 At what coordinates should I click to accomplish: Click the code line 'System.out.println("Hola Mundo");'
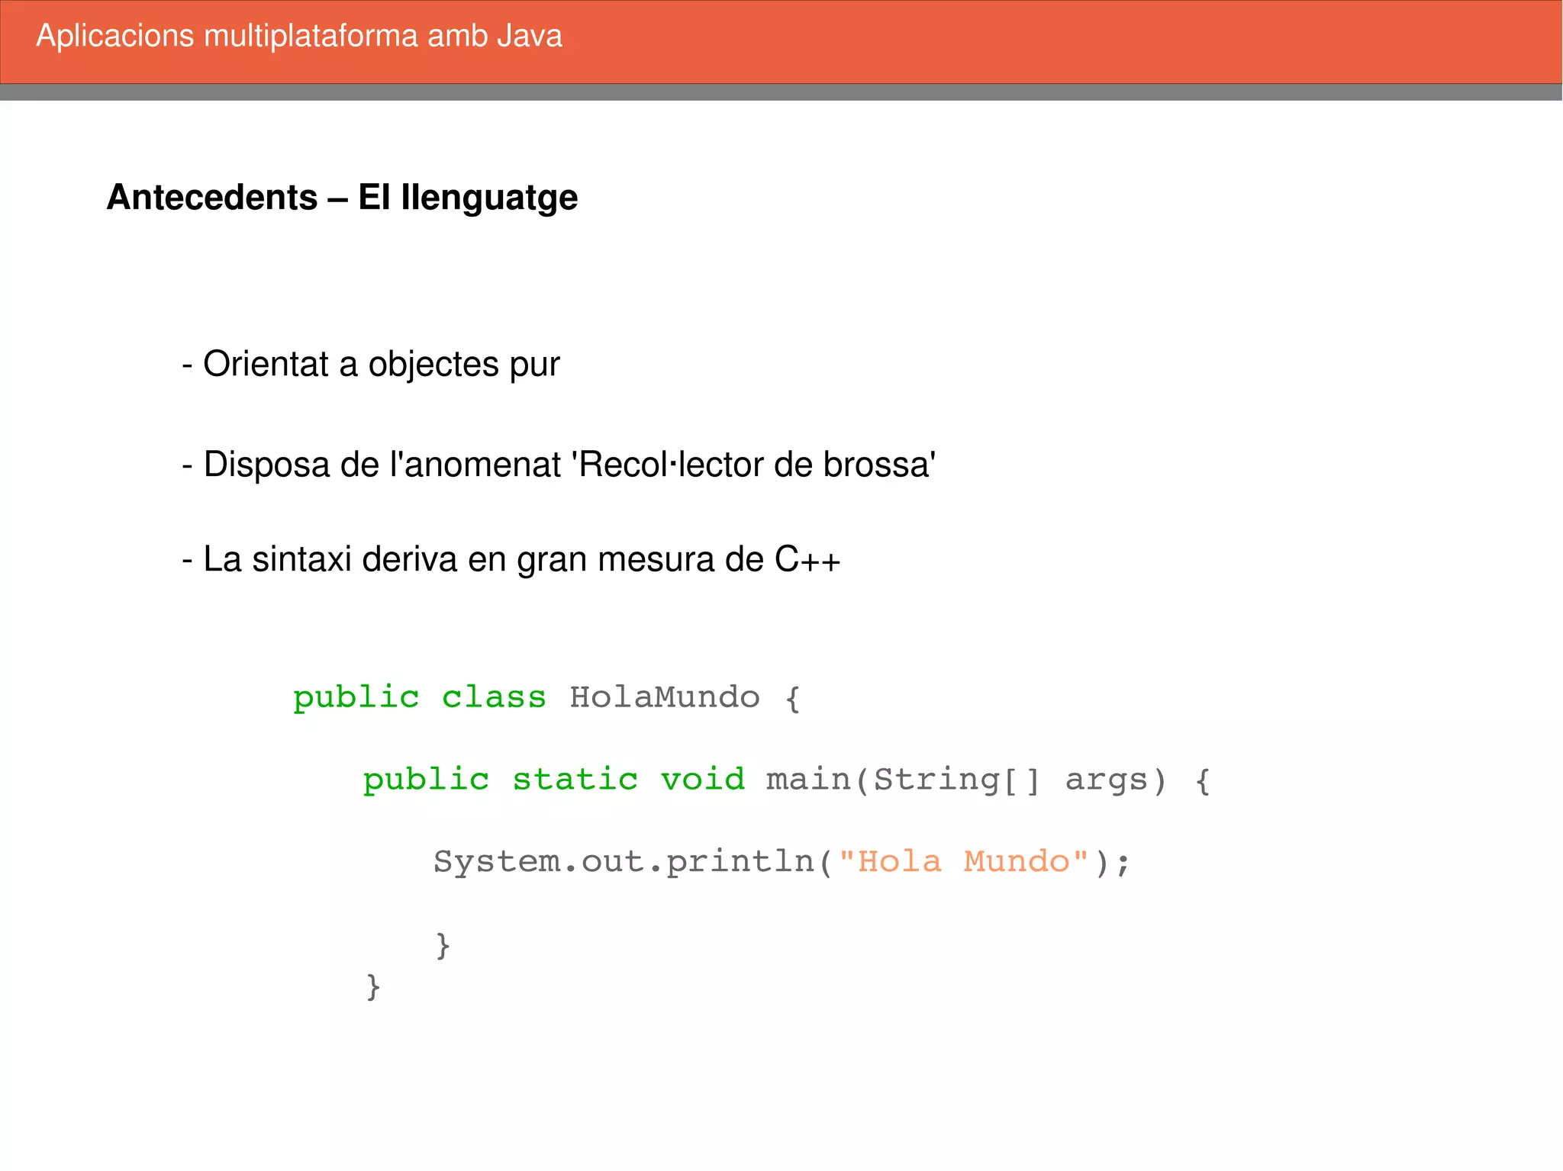pos(781,862)
